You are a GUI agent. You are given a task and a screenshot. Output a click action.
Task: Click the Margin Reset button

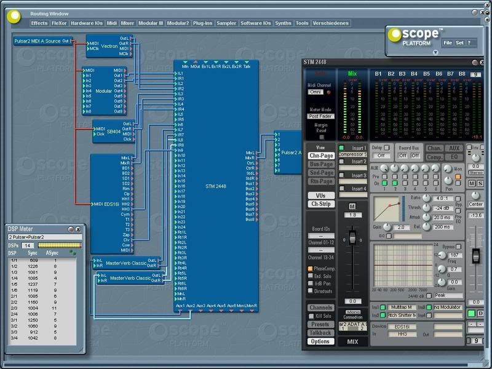(x=321, y=137)
